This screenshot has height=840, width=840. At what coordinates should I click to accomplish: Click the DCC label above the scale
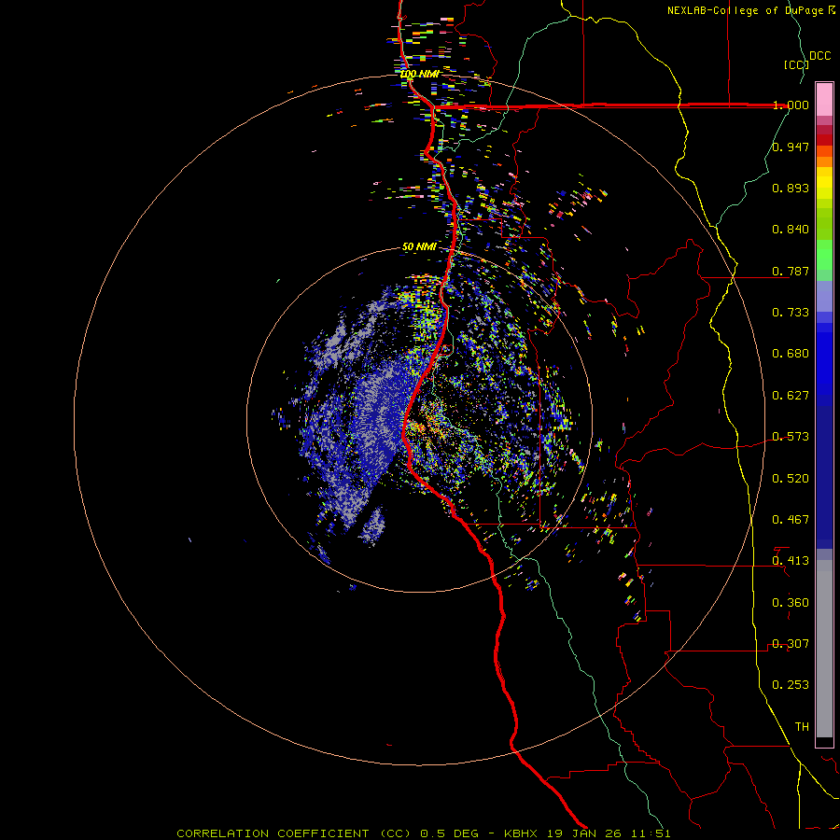click(x=820, y=56)
